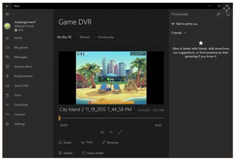Click the Activity alerts icon
236x160 pixels.
7,67
